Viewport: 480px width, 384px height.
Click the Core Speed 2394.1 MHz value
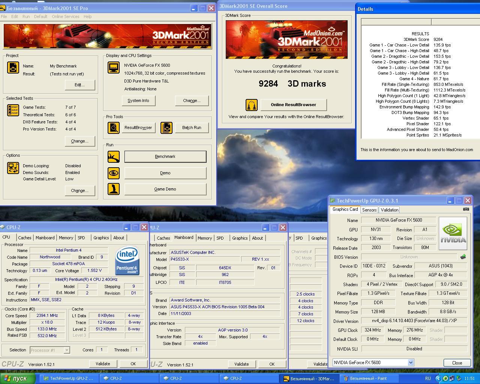[x=47, y=315]
